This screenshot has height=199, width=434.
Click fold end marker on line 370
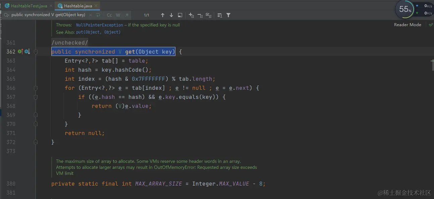pos(36,124)
